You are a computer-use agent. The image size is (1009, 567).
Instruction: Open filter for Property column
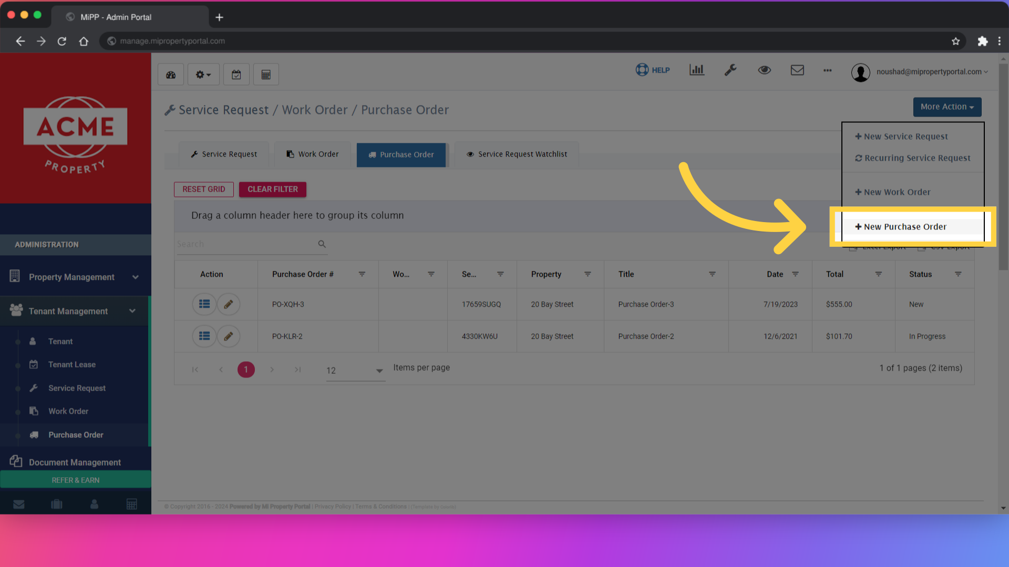tap(588, 274)
